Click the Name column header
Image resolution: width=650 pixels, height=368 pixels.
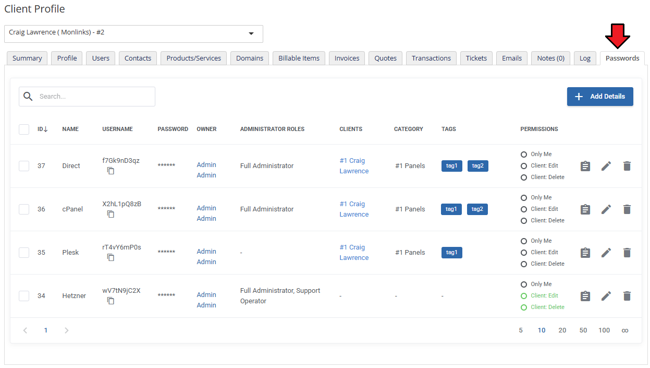pos(70,129)
